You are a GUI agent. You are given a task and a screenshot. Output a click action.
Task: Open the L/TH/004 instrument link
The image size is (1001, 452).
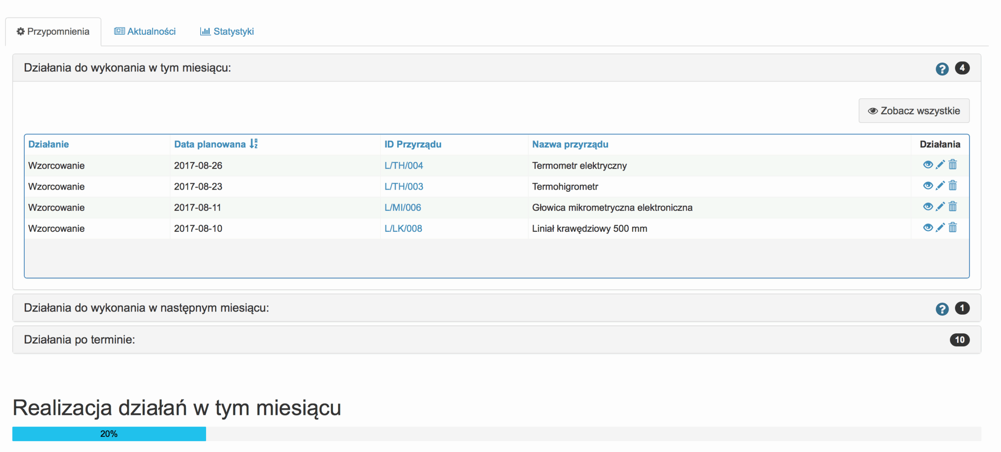404,165
